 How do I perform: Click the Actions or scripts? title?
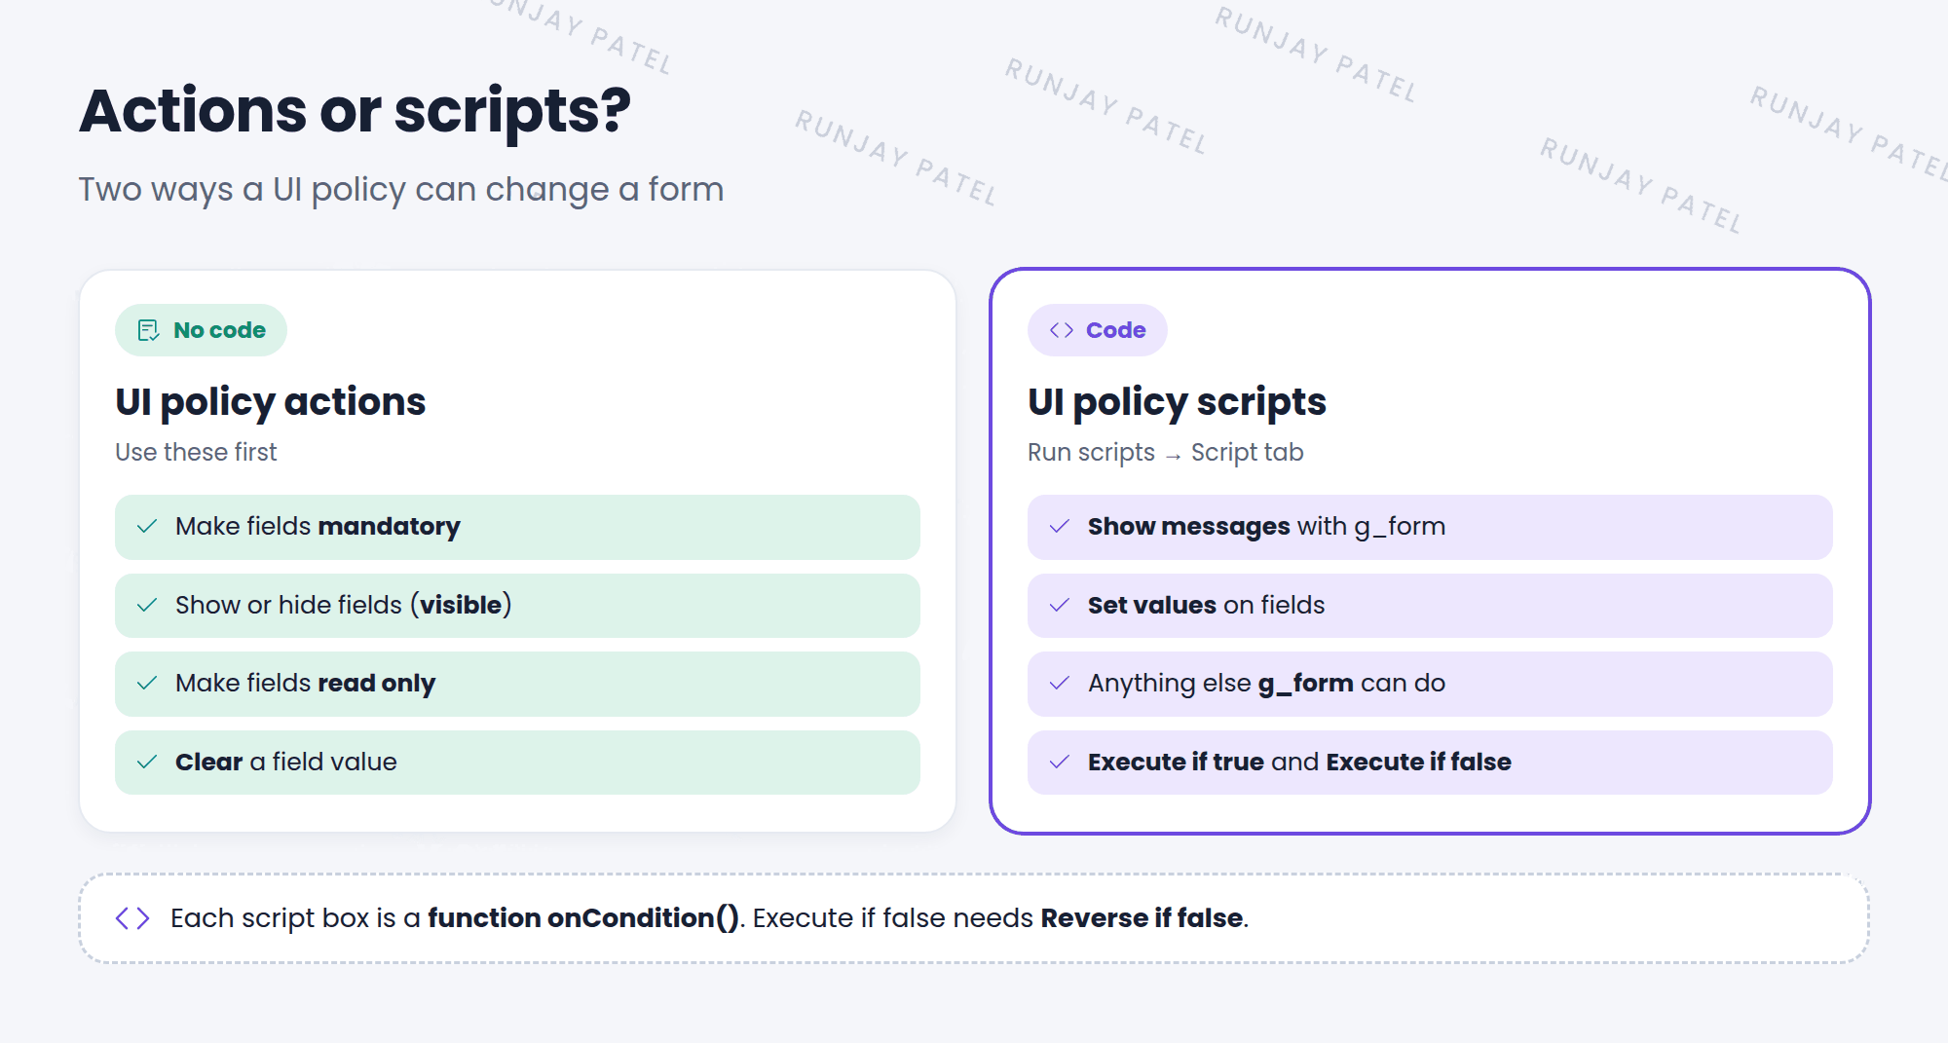point(355,111)
